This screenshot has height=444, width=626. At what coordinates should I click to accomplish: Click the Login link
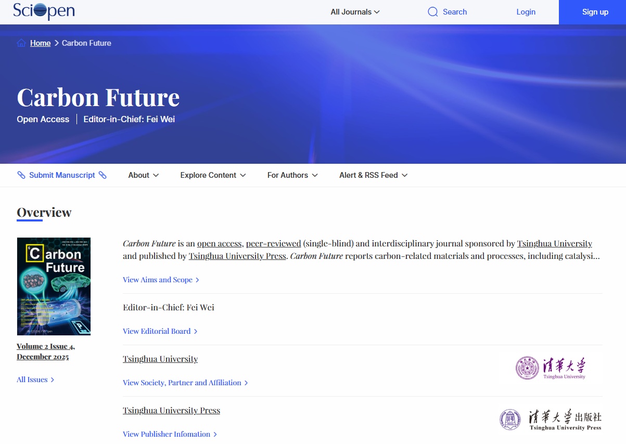[526, 12]
